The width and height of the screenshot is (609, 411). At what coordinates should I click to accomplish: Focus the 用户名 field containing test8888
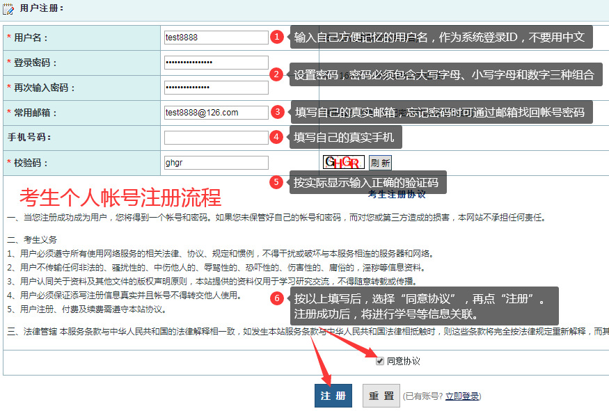click(x=216, y=38)
